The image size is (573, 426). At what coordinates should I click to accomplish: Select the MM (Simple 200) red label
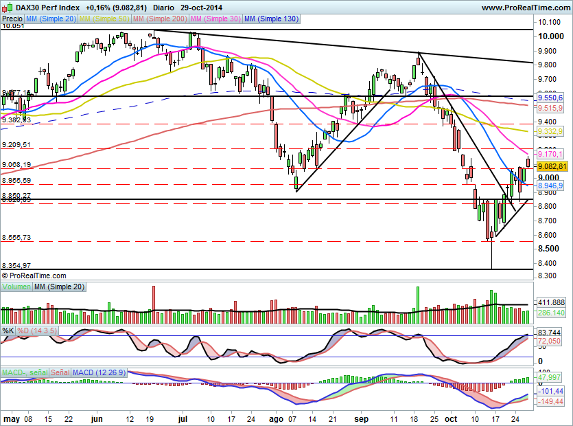(x=160, y=19)
